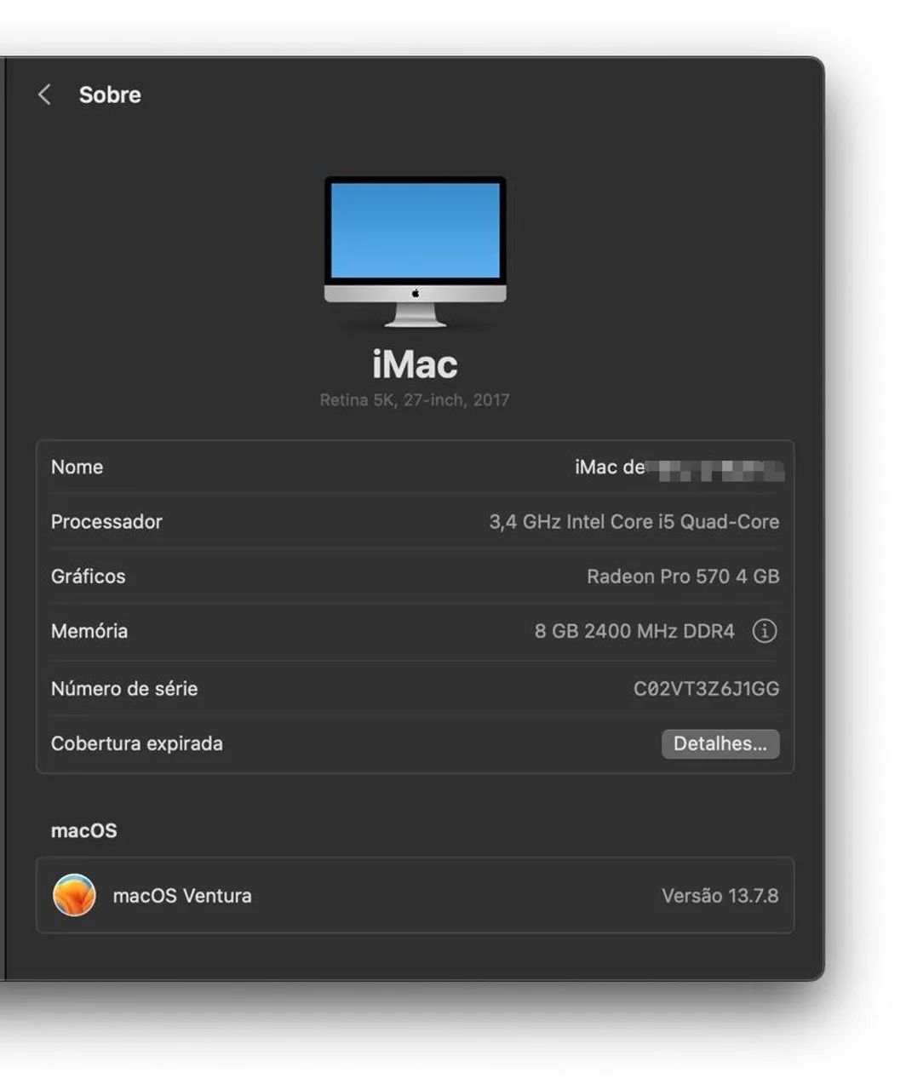The height and width of the screenshot is (1090, 906).
Task: Click the "macOS" section heading
Action: point(84,830)
